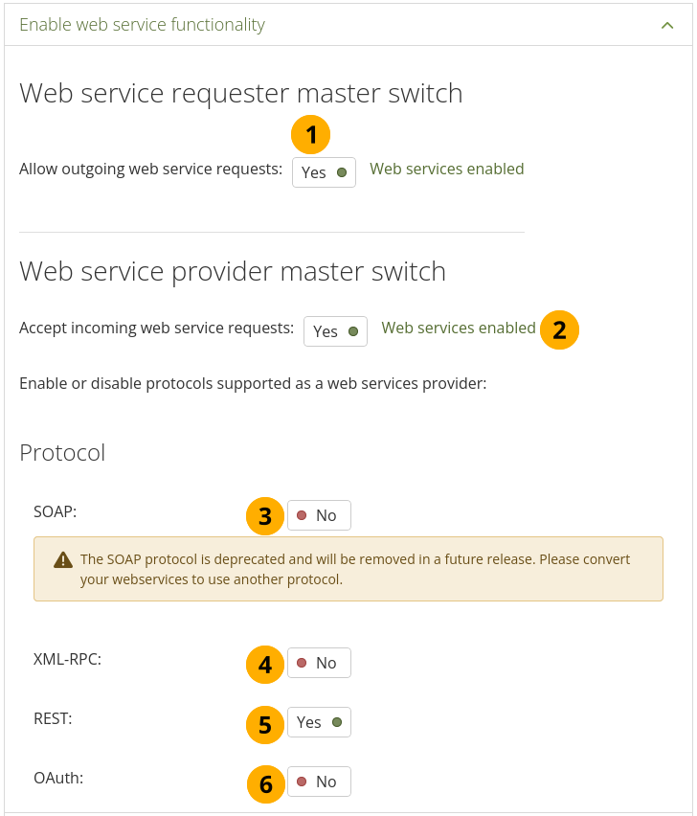Viewport: 697px width, 816px height.
Task: Click the REST protocol label
Action: coord(52,718)
